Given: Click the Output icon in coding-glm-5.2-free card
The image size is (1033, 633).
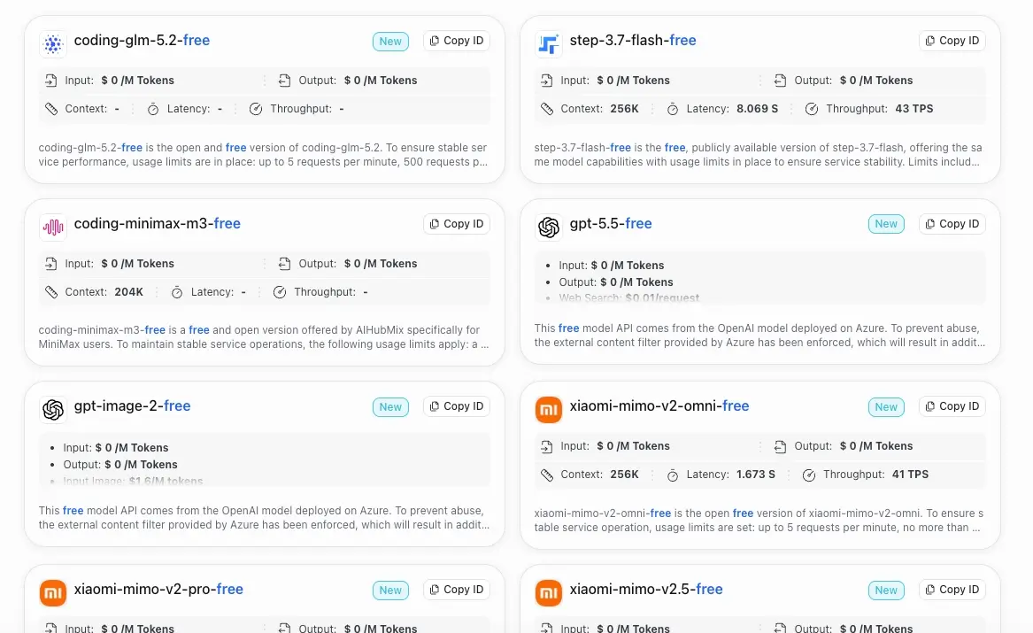Looking at the screenshot, I should (284, 81).
